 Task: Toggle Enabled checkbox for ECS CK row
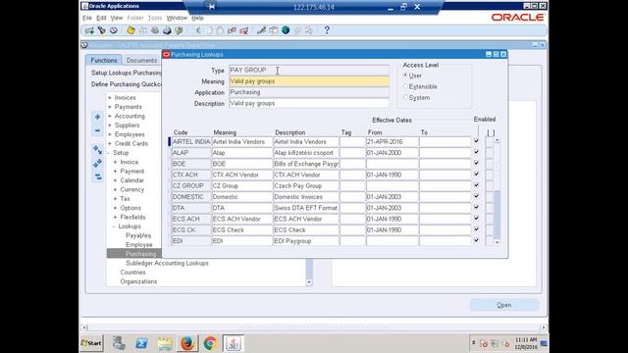(476, 229)
